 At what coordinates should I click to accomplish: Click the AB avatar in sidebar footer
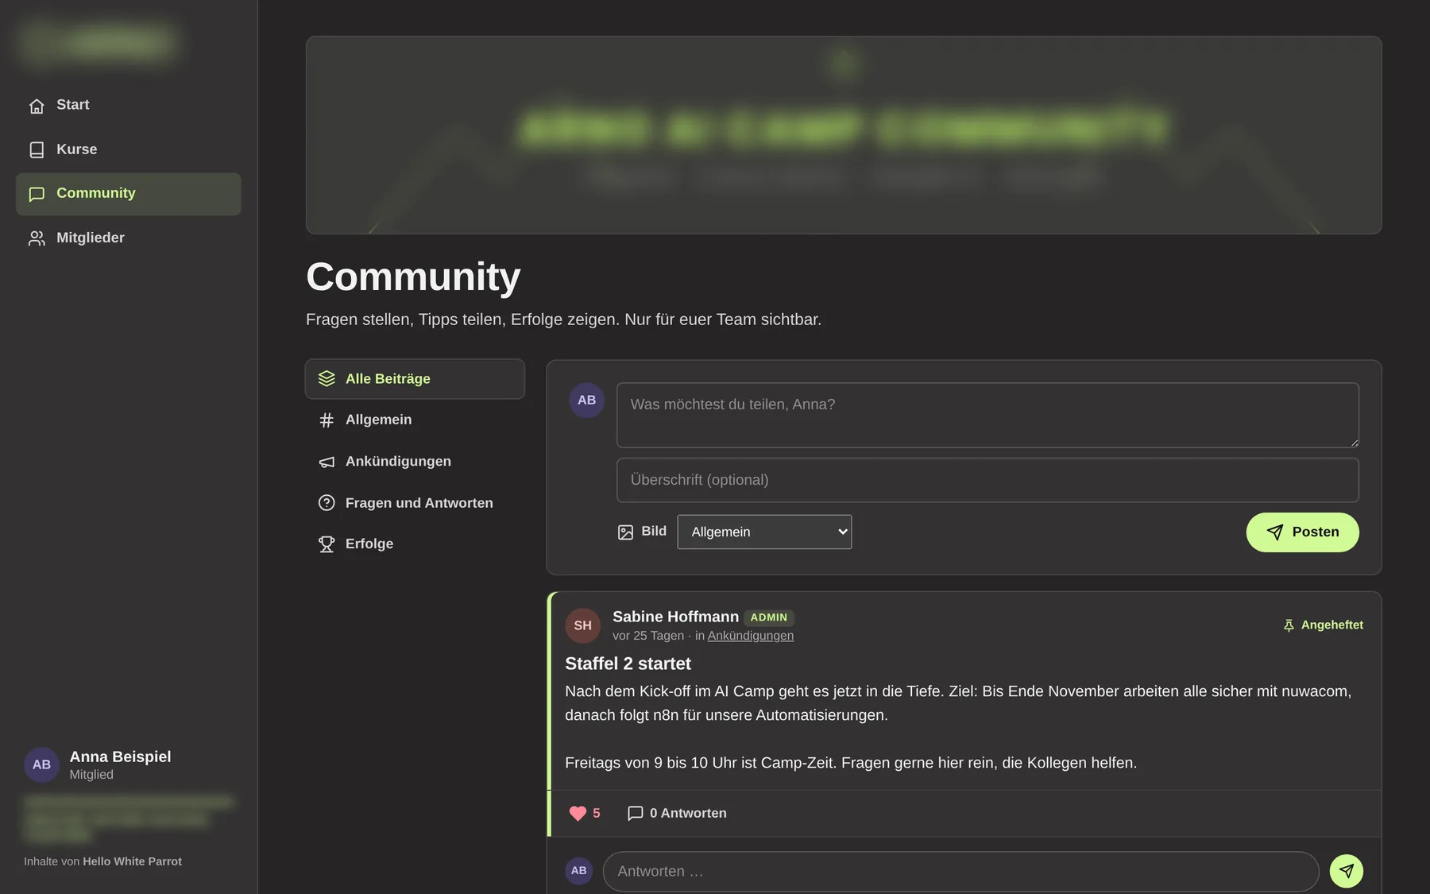42,764
